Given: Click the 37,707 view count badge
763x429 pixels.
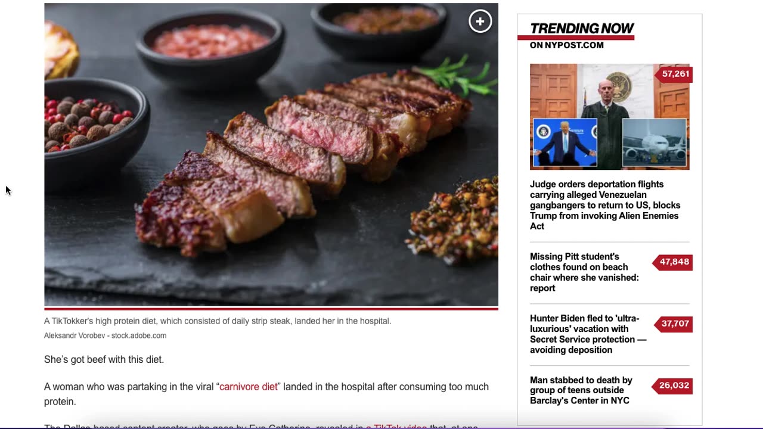Looking at the screenshot, I should pyautogui.click(x=674, y=324).
